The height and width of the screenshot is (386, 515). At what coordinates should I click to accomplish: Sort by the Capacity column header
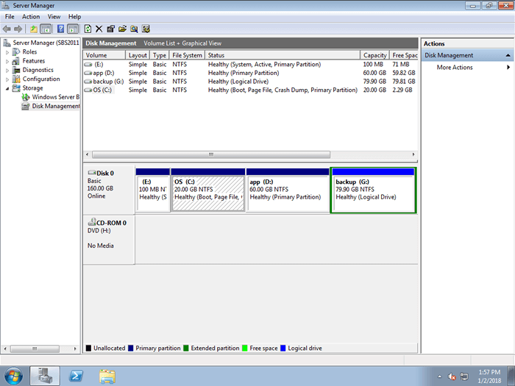click(x=374, y=55)
